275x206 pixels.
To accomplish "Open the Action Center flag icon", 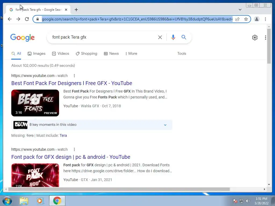I will click(x=235, y=201).
